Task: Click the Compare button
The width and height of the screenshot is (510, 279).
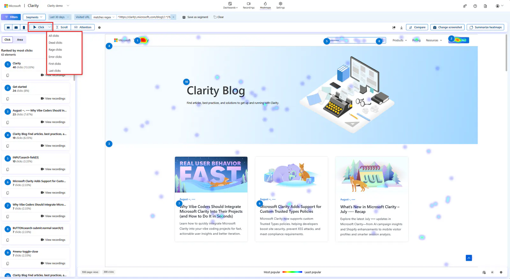Action: tap(417, 27)
